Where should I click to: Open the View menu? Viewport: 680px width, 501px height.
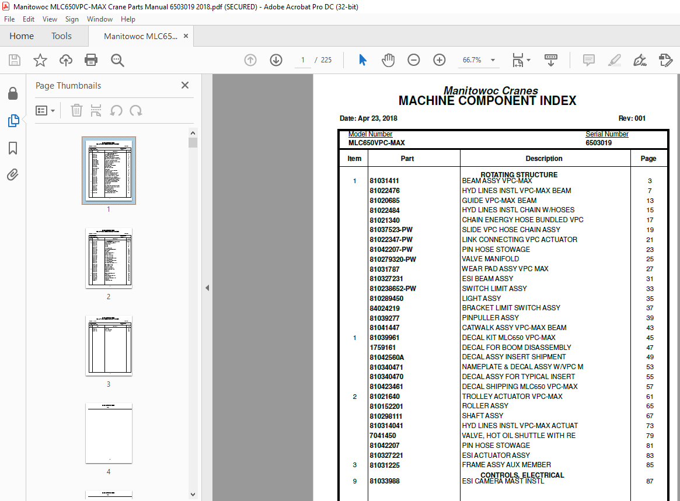click(50, 19)
